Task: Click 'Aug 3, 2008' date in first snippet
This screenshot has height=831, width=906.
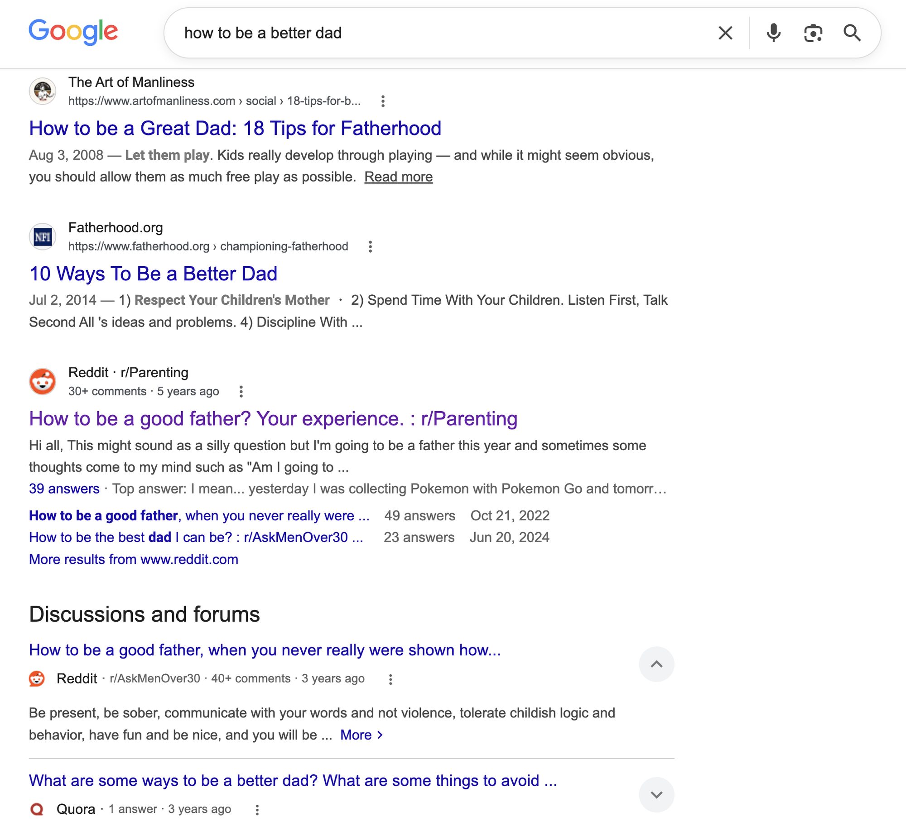Action: click(66, 155)
